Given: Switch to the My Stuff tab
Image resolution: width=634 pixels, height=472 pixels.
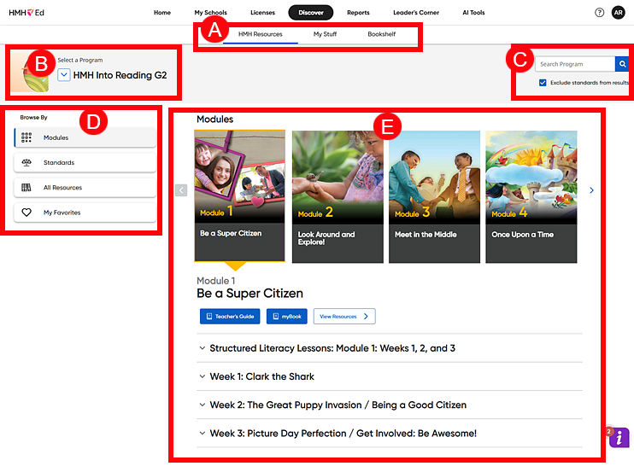Looking at the screenshot, I should coord(325,34).
